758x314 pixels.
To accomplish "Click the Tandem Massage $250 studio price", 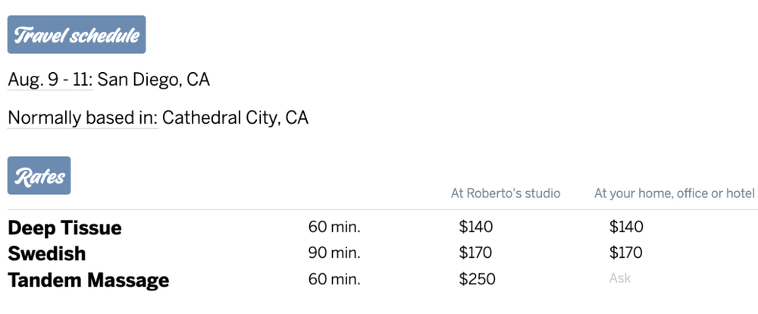I will tap(478, 279).
